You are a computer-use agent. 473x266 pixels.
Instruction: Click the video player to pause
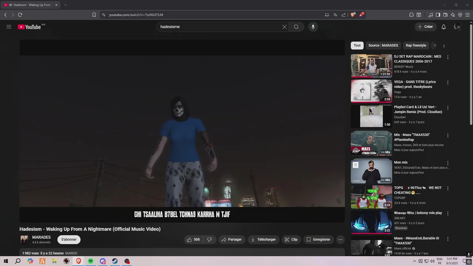pyautogui.click(x=182, y=131)
